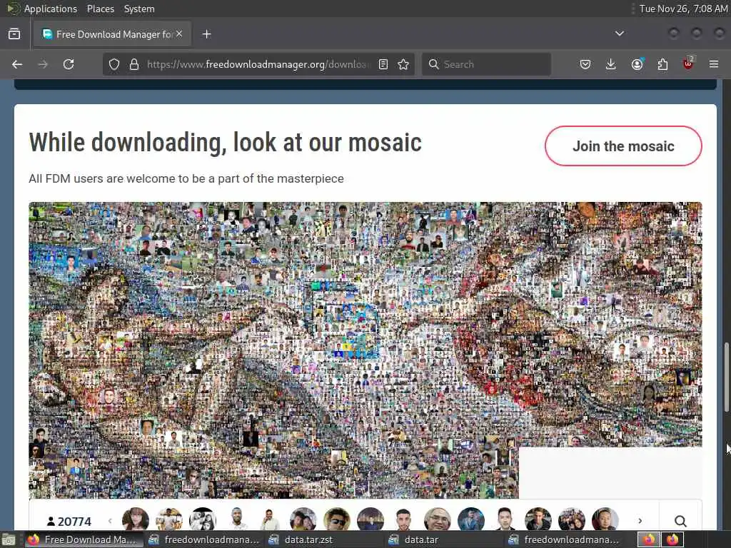Close the Free Download Manager tab

pos(179,34)
